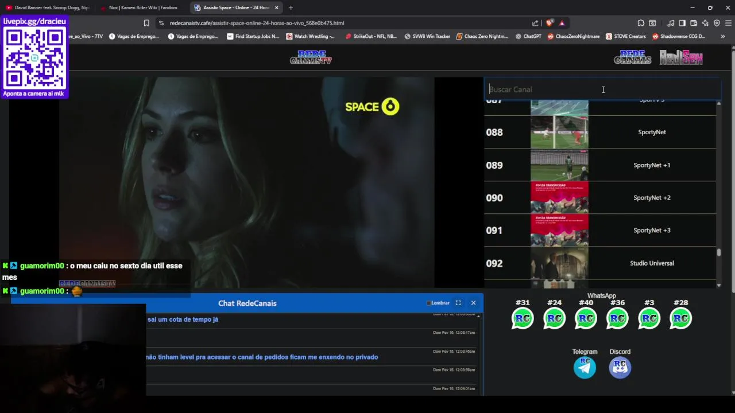This screenshot has height=413, width=735.
Task: Open the ChatGPT bookmark
Action: pyautogui.click(x=528, y=36)
